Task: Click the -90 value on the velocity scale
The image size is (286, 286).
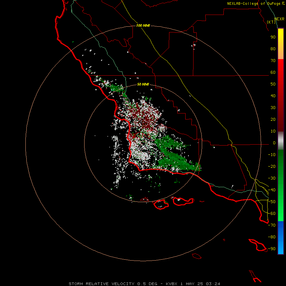Action: point(272,249)
